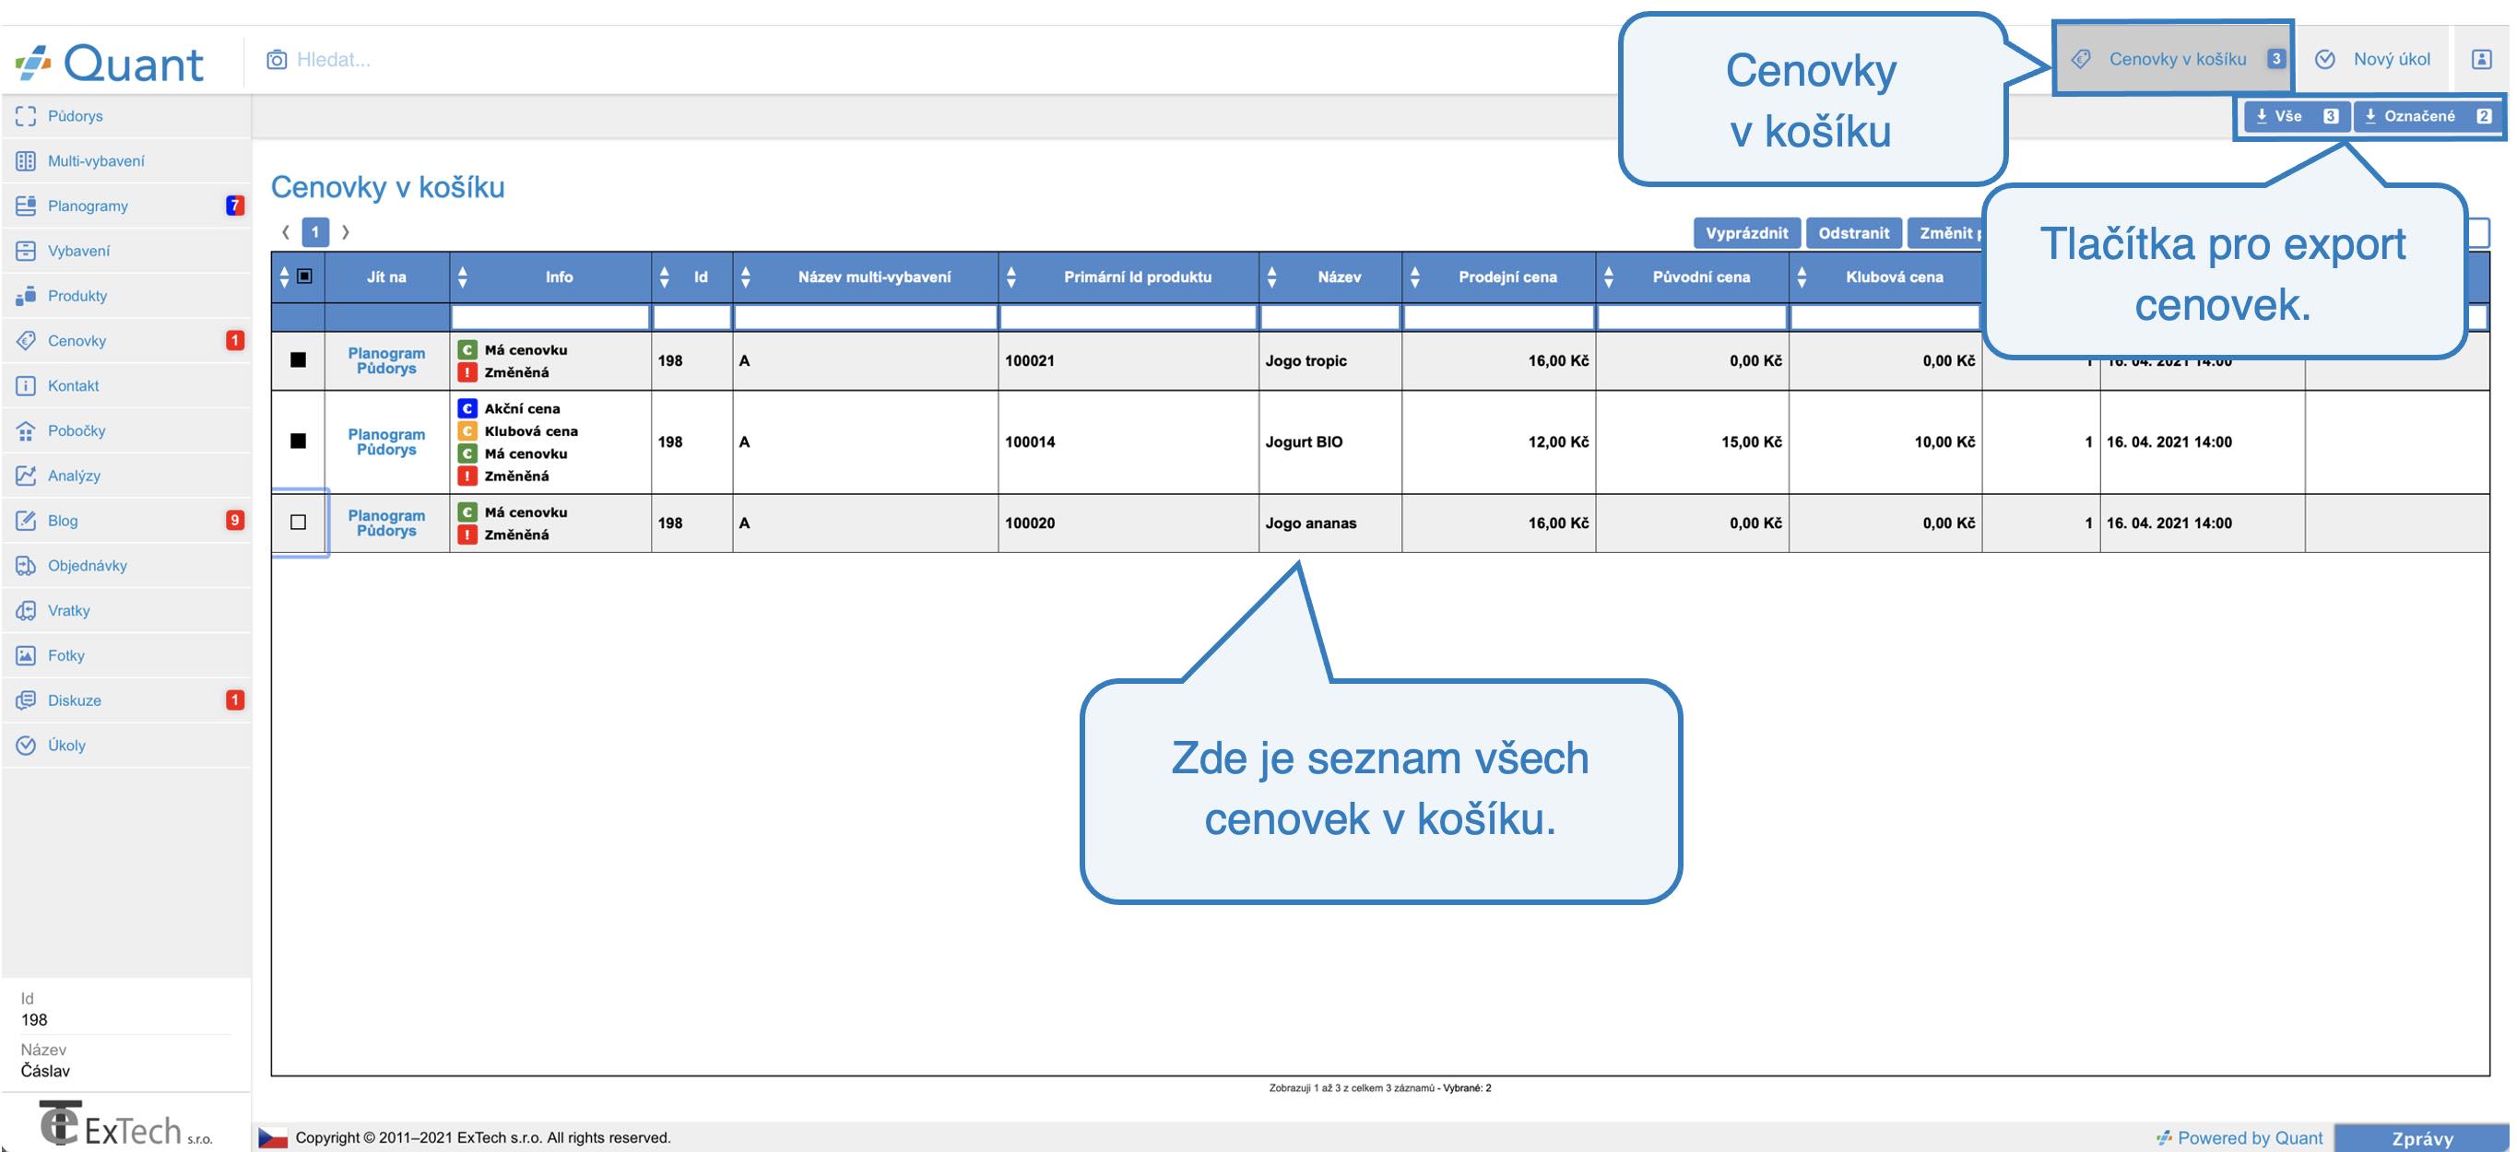Go to next page arrow
The width and height of the screenshot is (2517, 1152).
[345, 231]
